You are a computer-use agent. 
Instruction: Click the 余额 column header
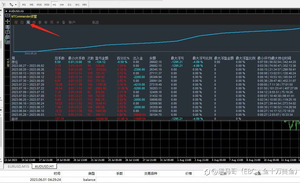152,58
